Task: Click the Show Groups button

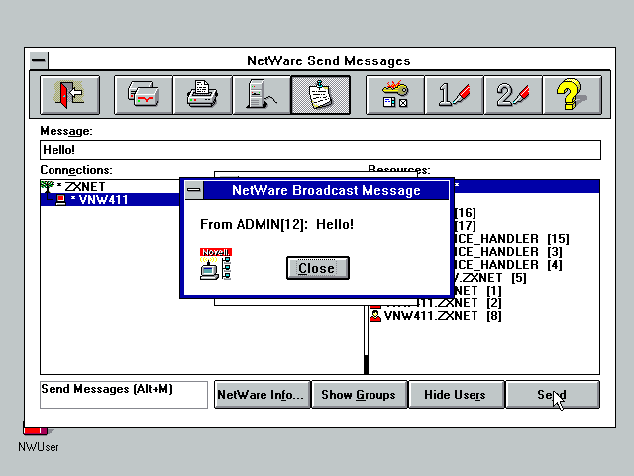Action: 359,395
